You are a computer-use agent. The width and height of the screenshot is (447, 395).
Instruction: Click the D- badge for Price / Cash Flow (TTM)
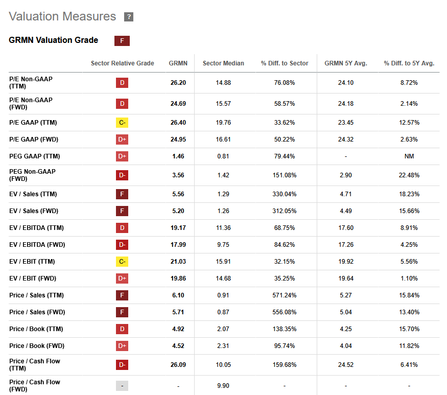(x=122, y=365)
